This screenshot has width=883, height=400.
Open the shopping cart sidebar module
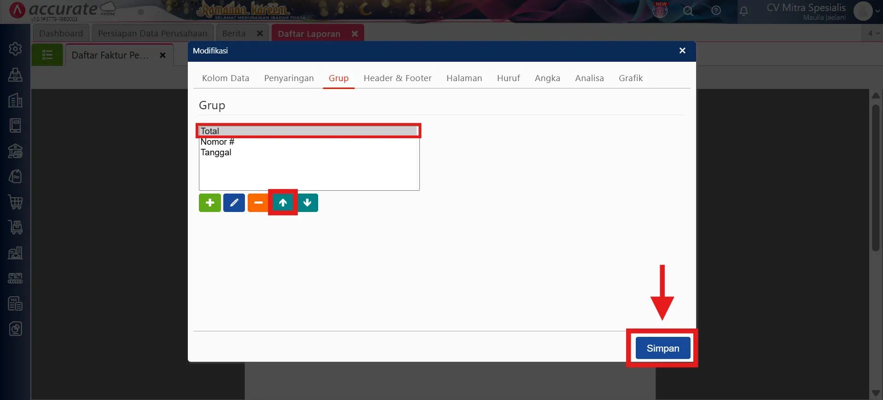[15, 202]
